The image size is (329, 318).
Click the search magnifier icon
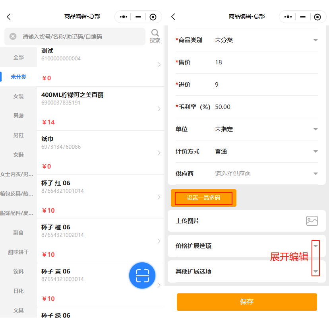pos(155,33)
